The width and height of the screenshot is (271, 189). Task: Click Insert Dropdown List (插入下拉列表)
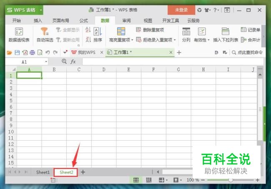(226, 35)
